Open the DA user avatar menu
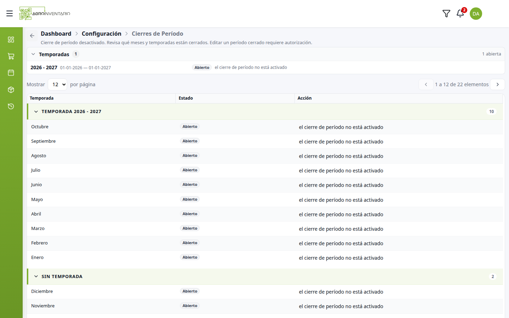 point(476,14)
